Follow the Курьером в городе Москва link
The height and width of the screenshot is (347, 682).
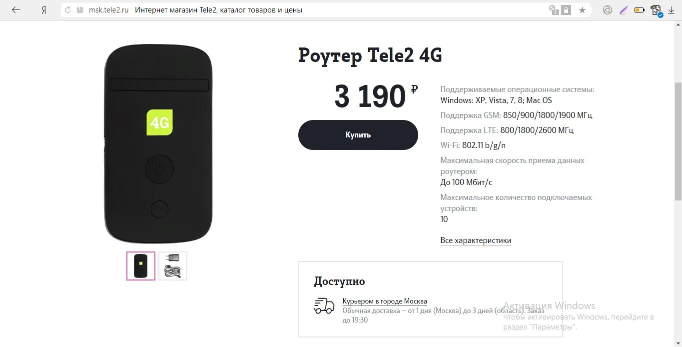click(x=385, y=301)
